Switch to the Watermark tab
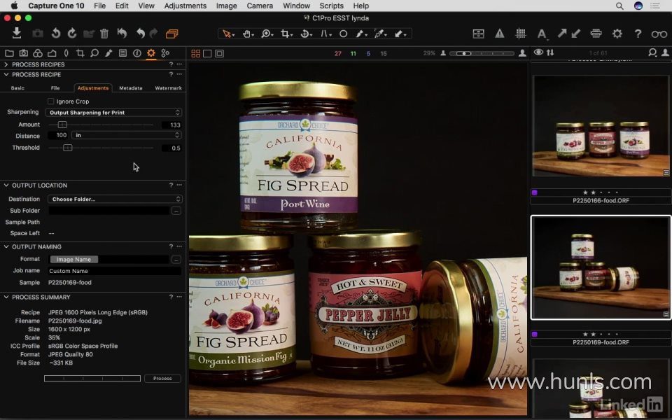Image resolution: width=672 pixels, height=420 pixels. point(168,88)
